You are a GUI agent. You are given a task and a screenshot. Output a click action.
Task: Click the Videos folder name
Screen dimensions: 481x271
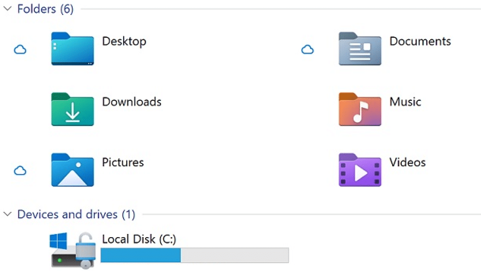(408, 162)
